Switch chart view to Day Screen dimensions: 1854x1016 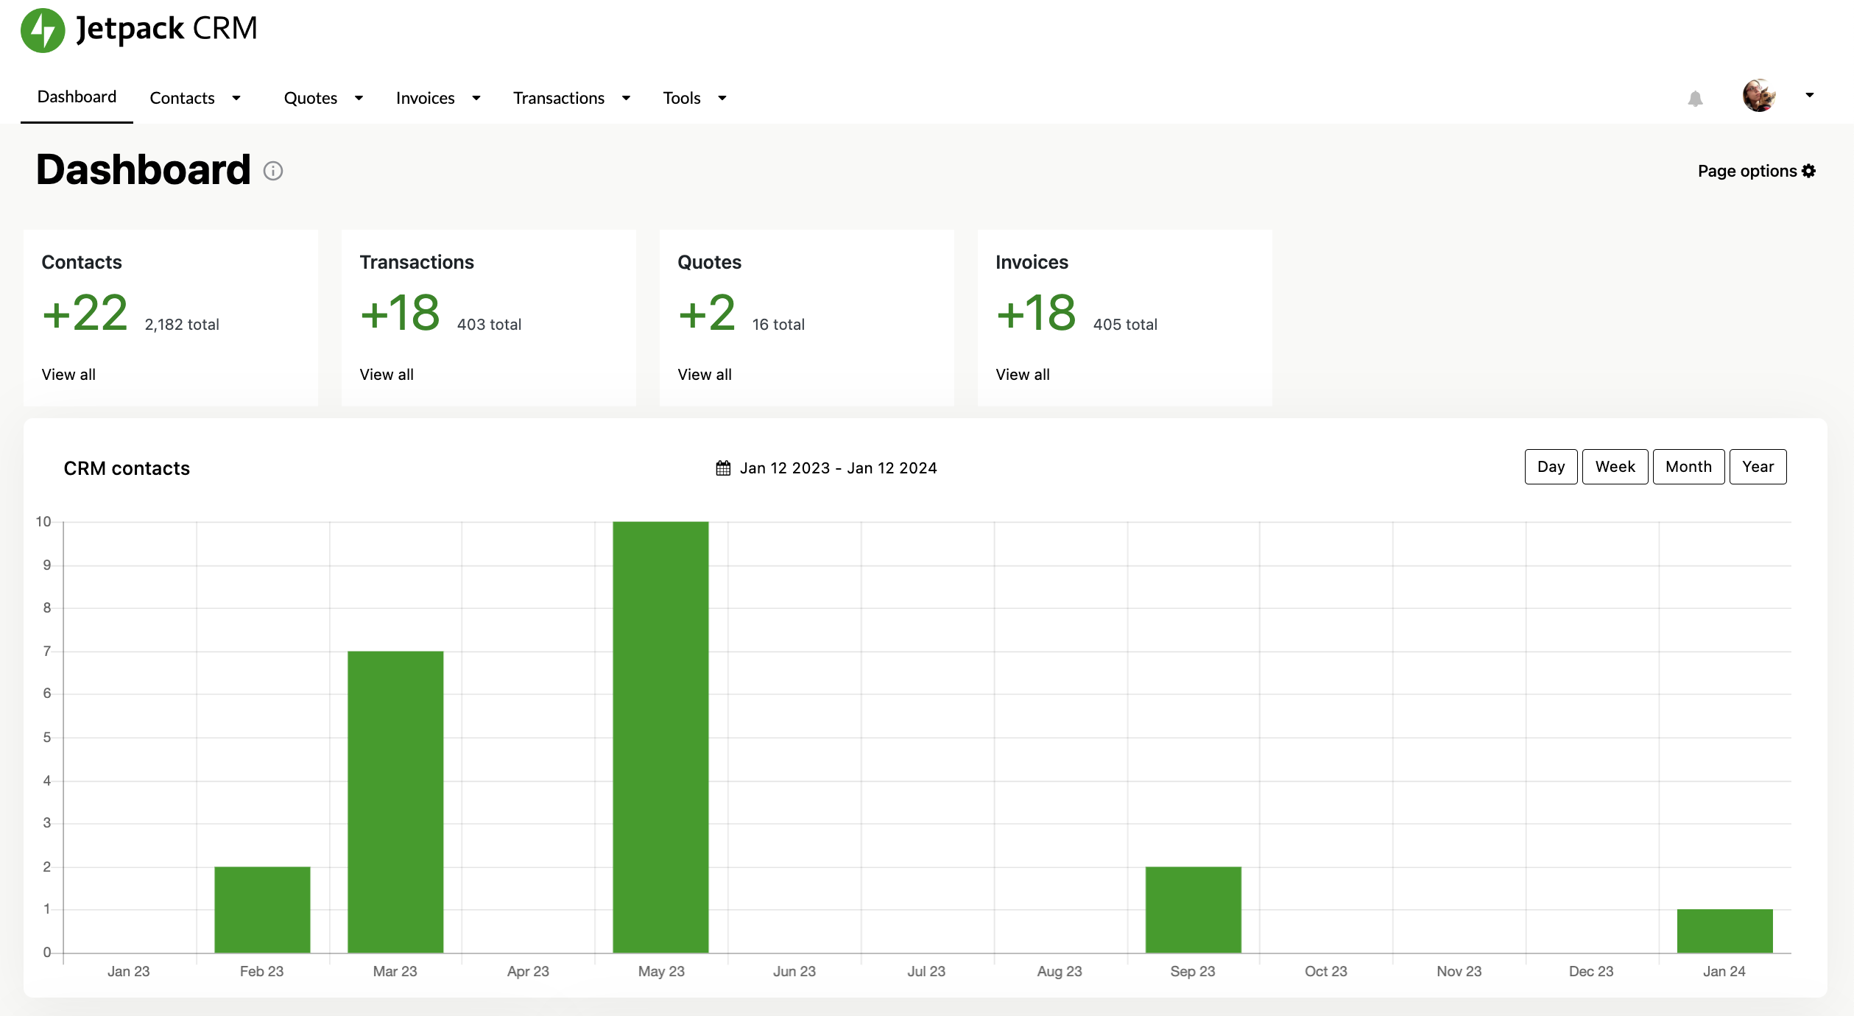[1551, 466]
